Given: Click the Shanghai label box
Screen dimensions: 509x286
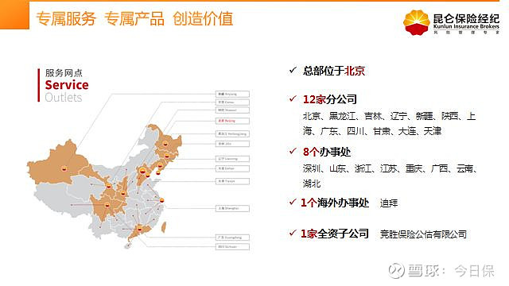Looking at the screenshot, I should click(232, 208).
